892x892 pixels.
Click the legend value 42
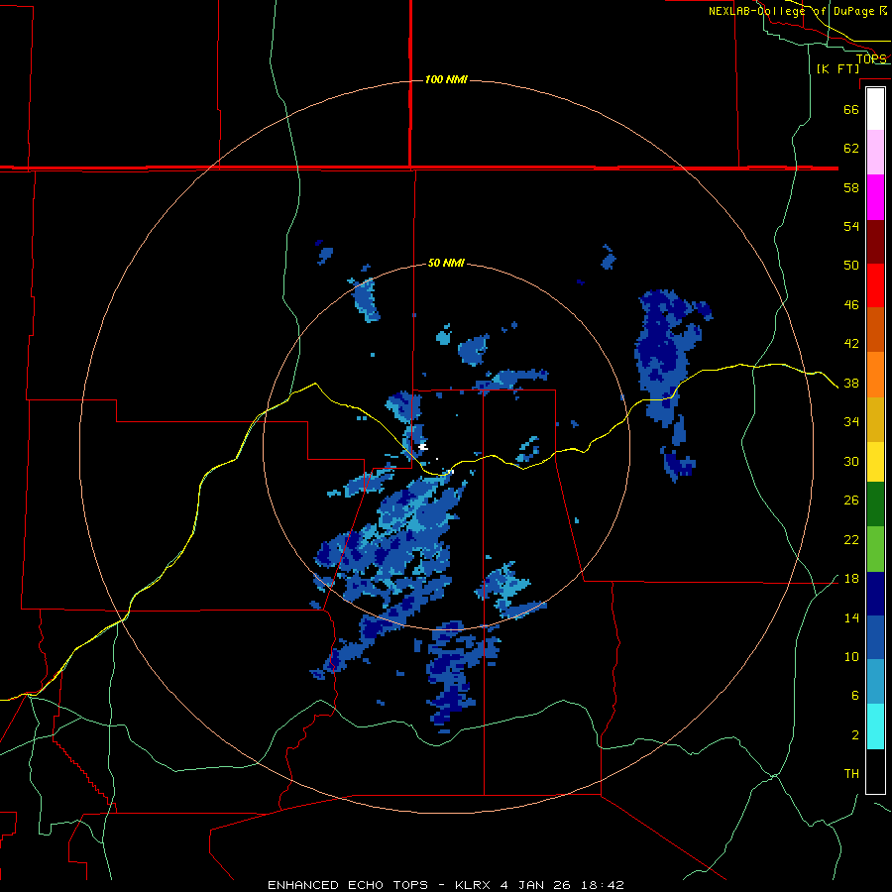pyautogui.click(x=851, y=344)
